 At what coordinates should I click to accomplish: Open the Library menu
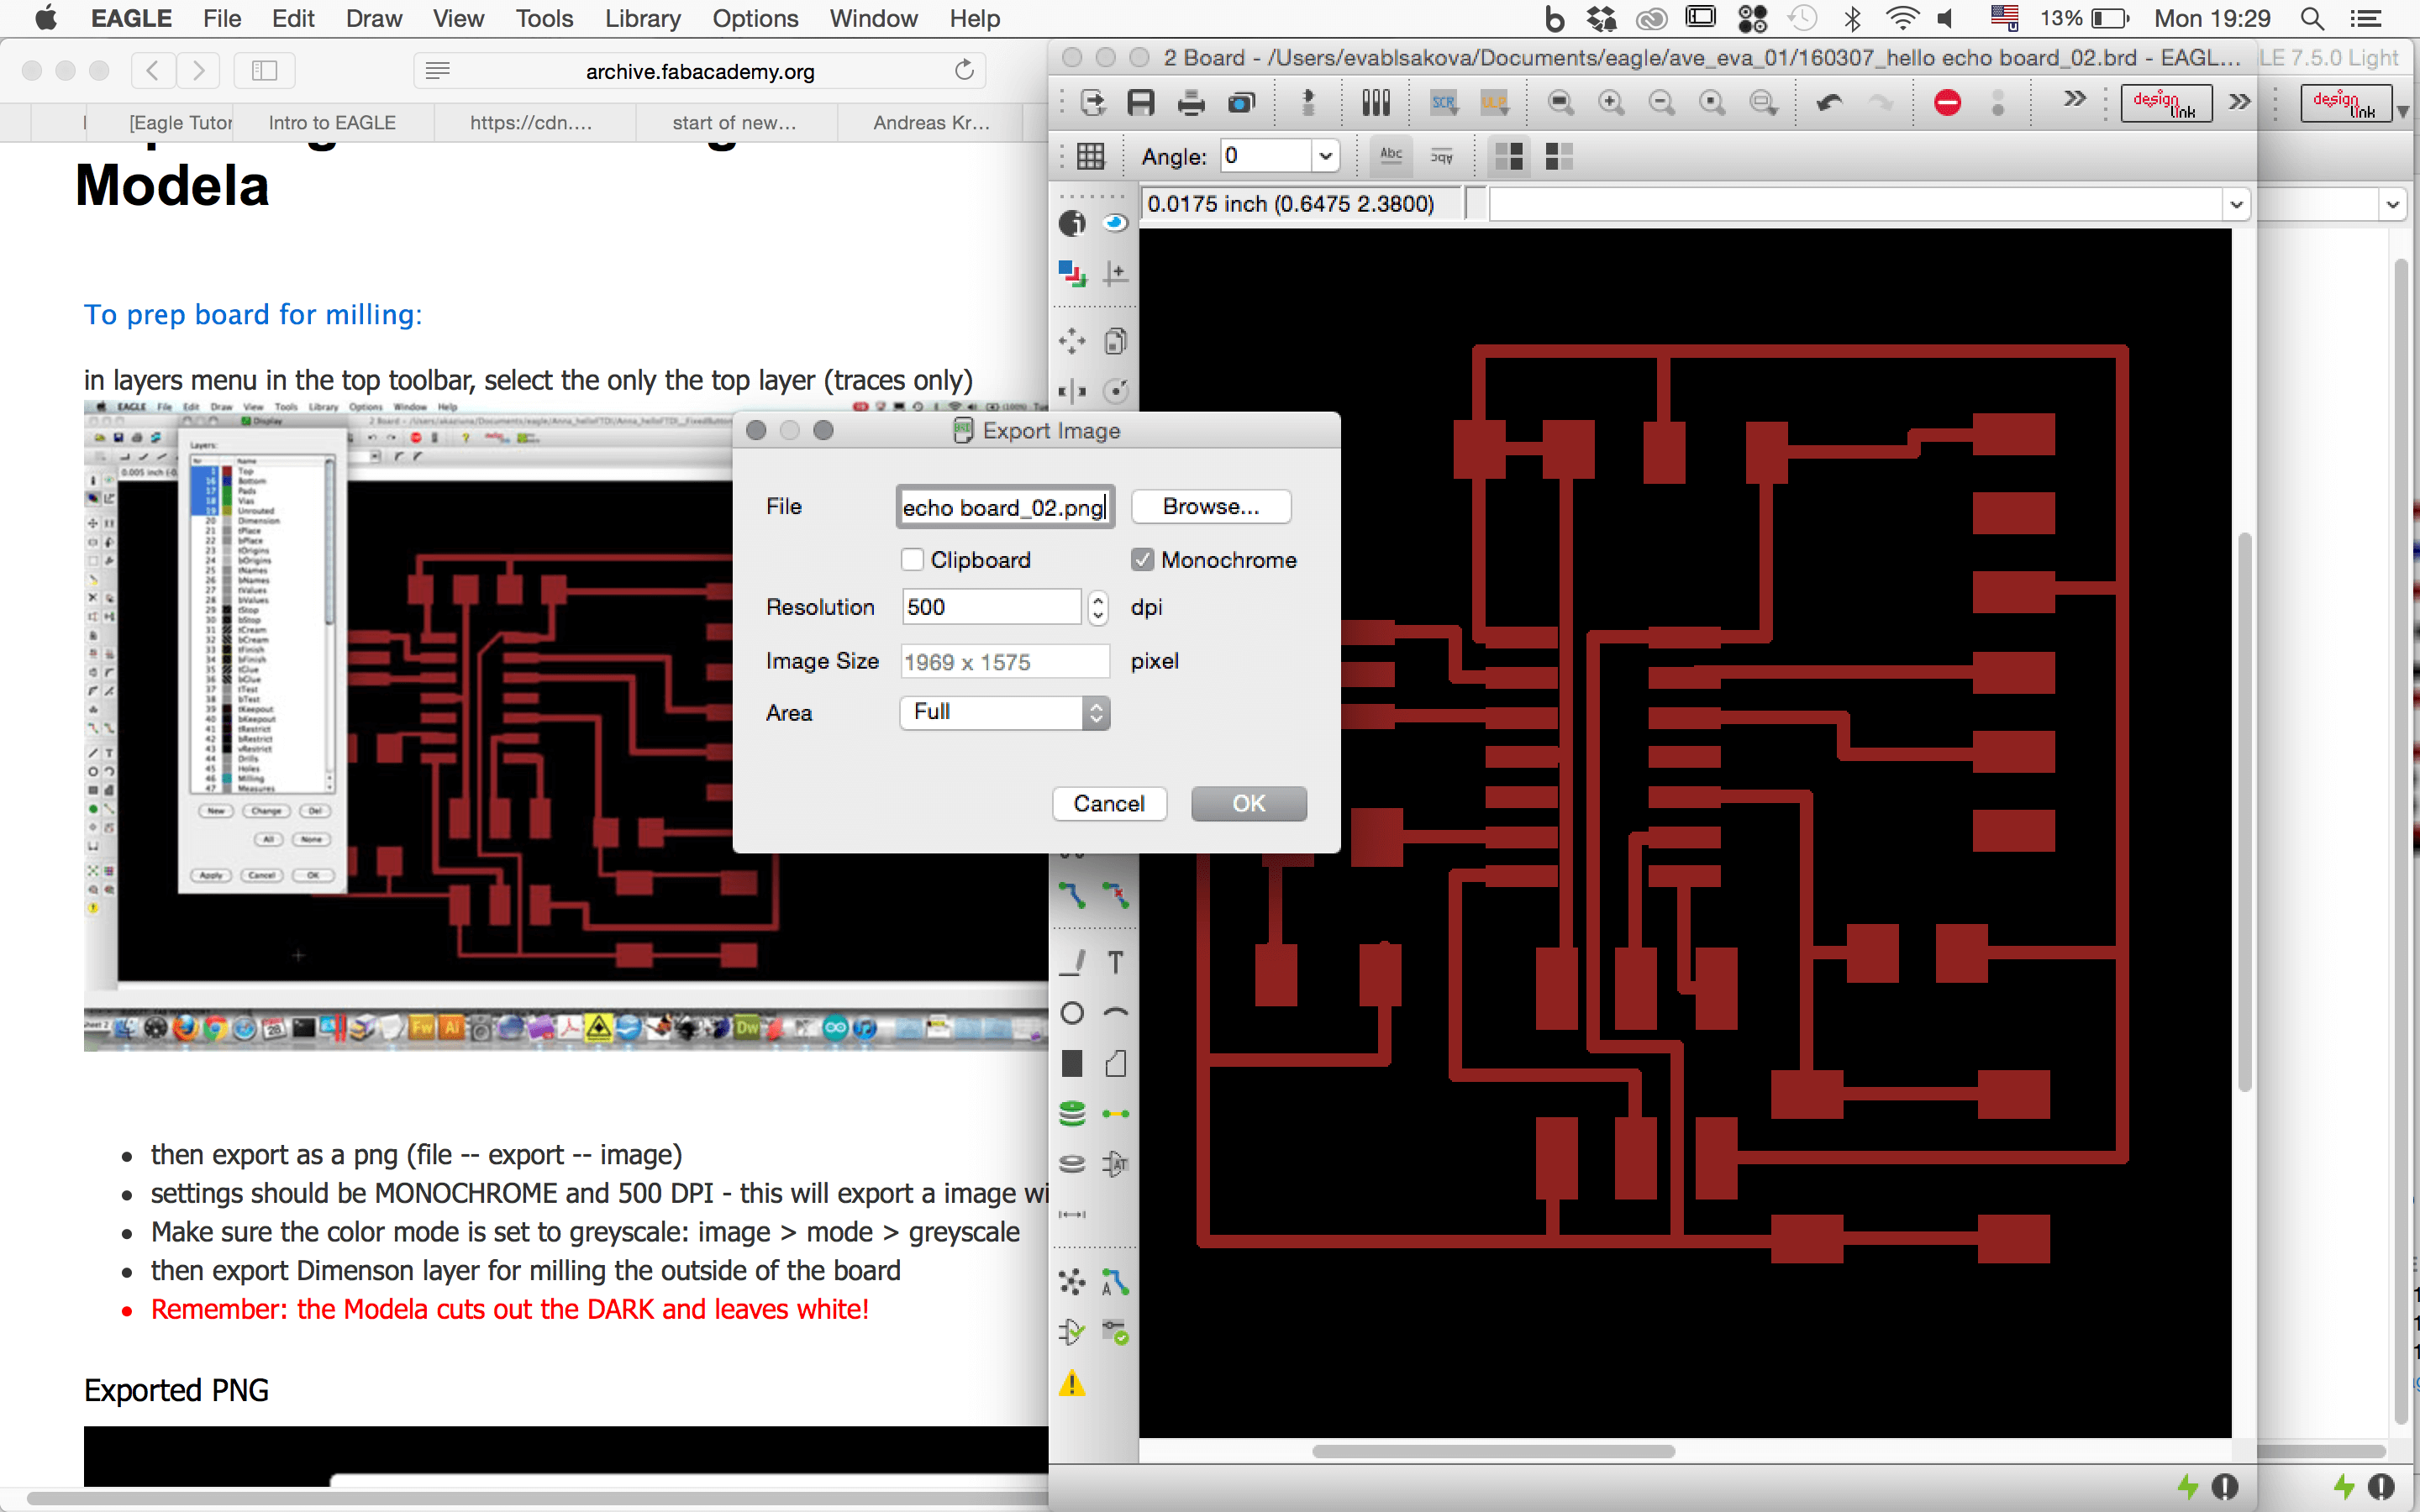coord(642,18)
